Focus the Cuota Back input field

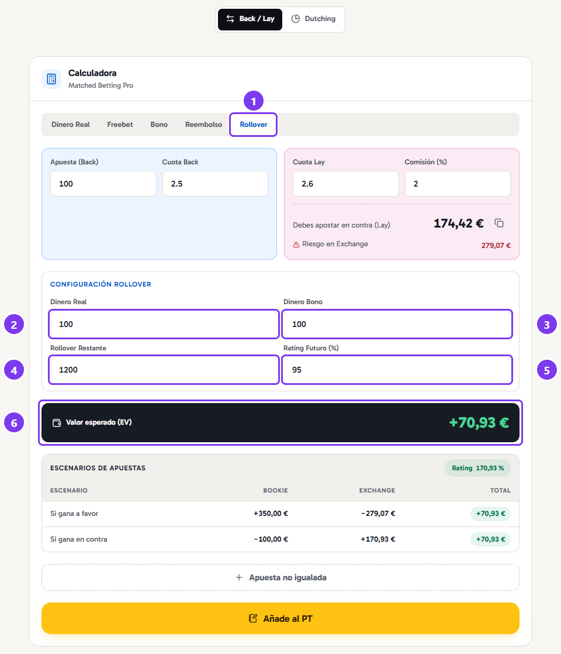pyautogui.click(x=215, y=184)
